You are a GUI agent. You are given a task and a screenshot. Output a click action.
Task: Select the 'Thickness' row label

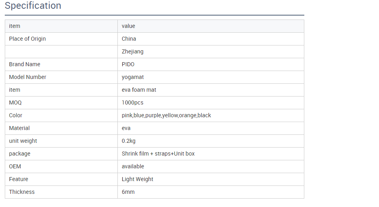(x=22, y=192)
